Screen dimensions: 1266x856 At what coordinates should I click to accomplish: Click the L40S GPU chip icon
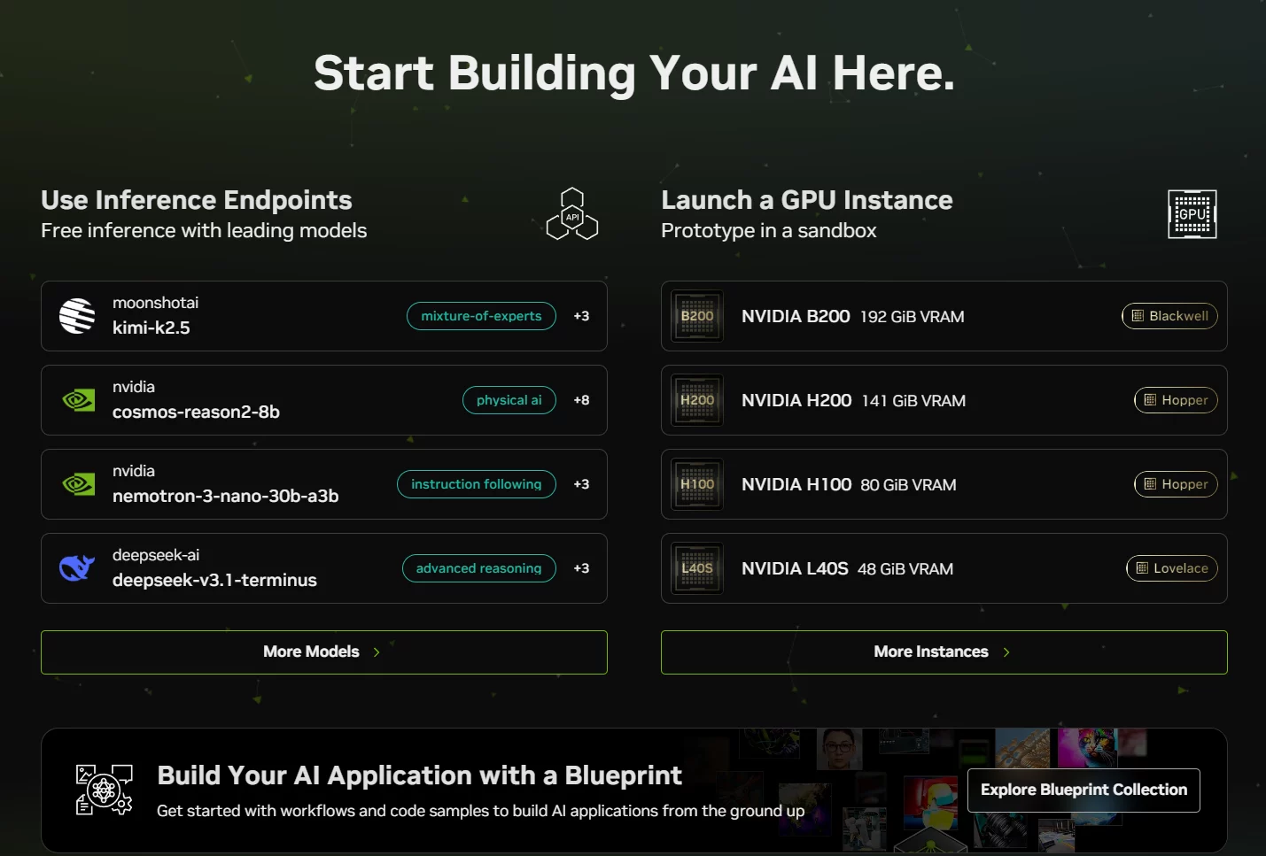pos(697,568)
